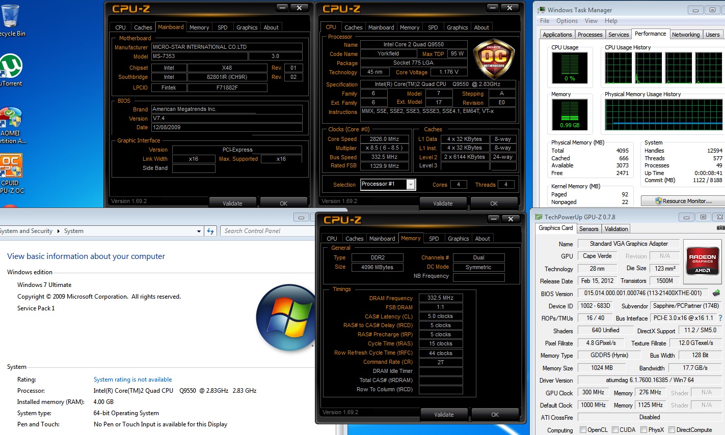Open the View menu in Task Manager
Screen dimensions: 725x435
coord(591,21)
